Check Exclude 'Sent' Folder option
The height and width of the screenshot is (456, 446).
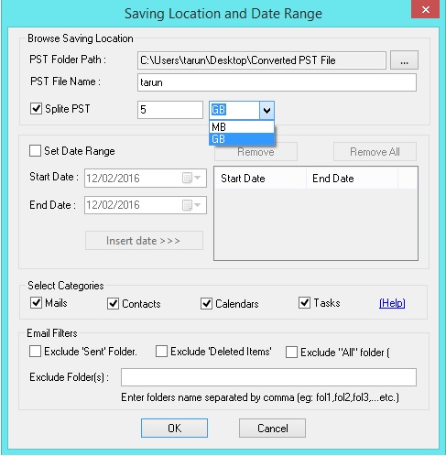click(x=35, y=352)
